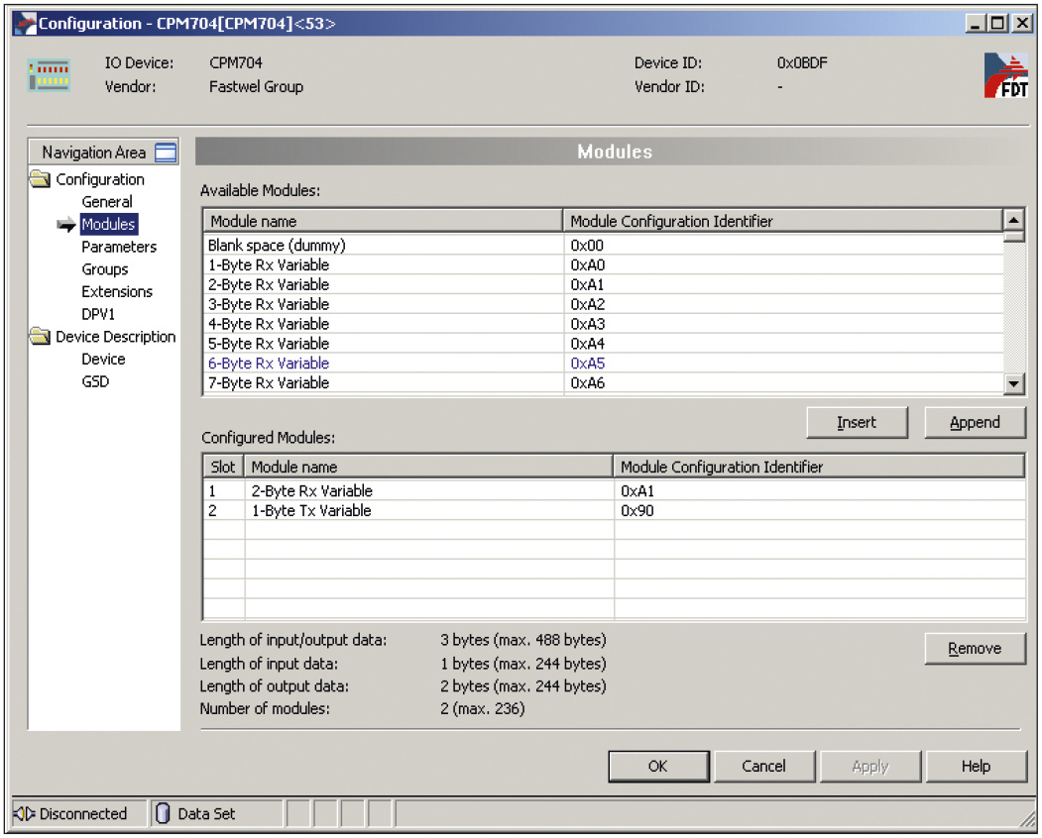
Task: Click the FDT logo icon
Action: click(x=1006, y=75)
